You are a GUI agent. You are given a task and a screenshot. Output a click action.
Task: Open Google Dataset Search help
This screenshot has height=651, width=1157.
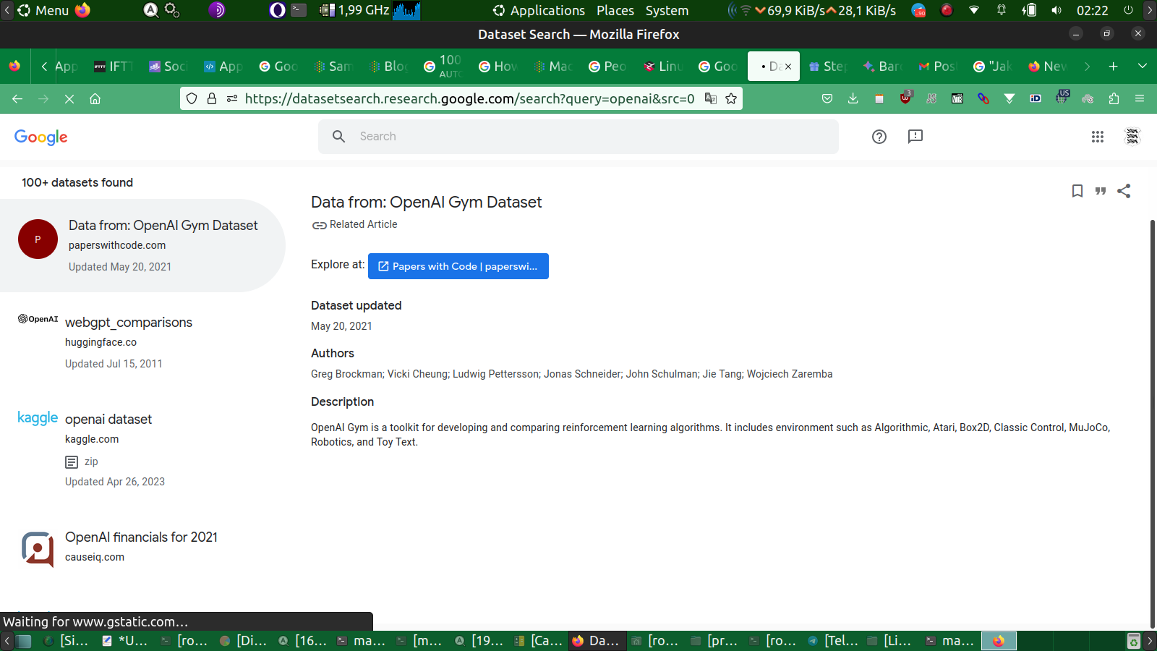[879, 137]
